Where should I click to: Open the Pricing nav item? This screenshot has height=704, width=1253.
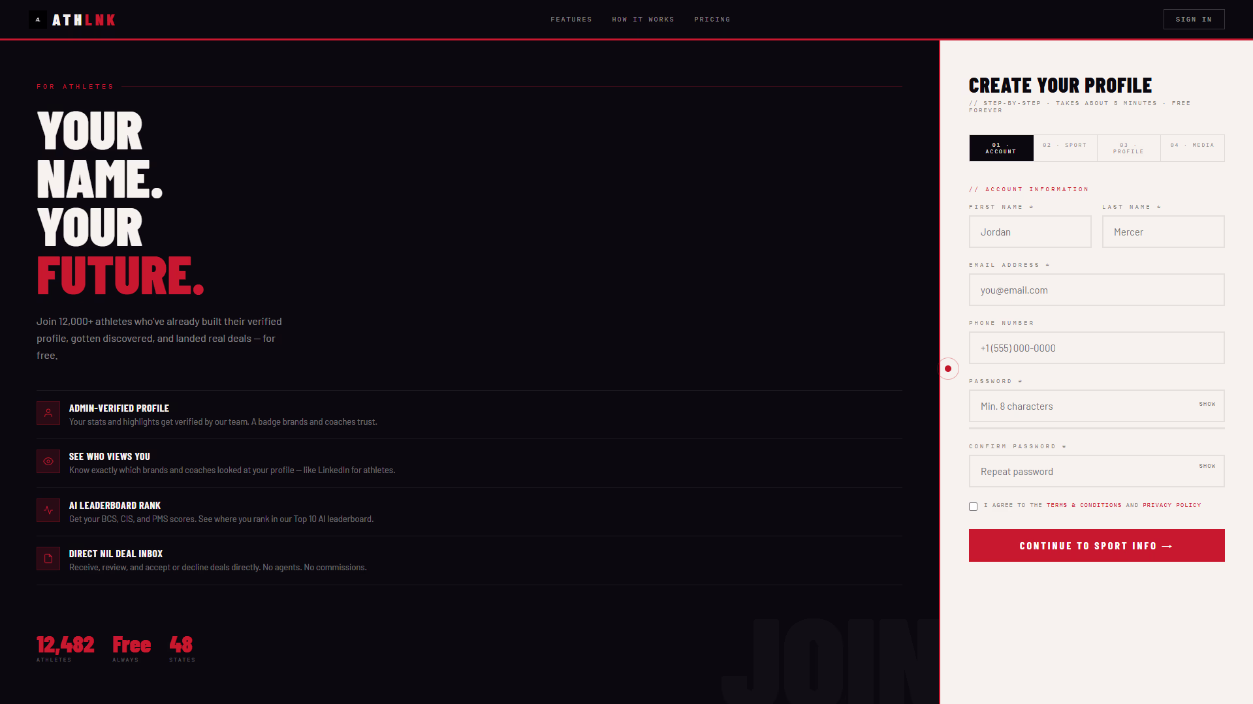712,20
